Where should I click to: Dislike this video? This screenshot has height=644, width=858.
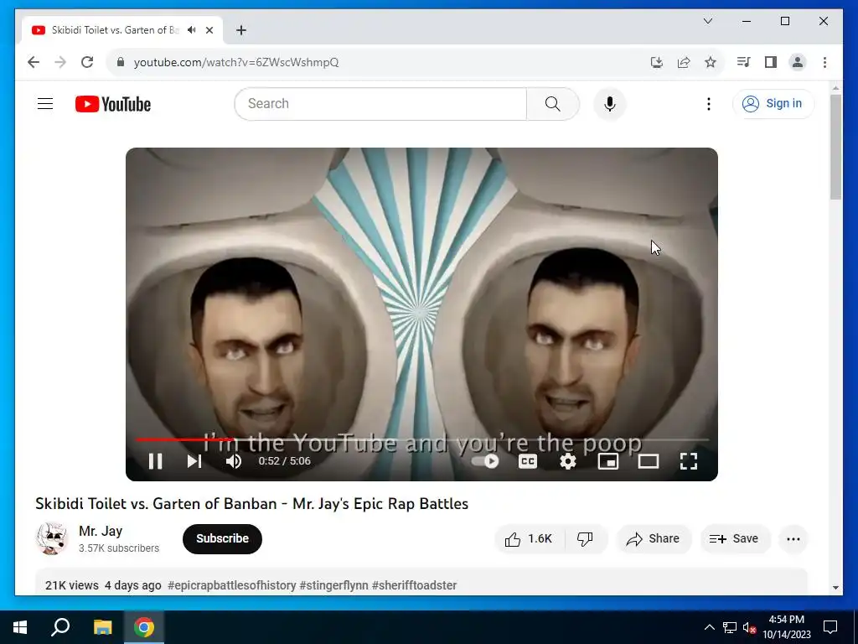pyautogui.click(x=585, y=539)
